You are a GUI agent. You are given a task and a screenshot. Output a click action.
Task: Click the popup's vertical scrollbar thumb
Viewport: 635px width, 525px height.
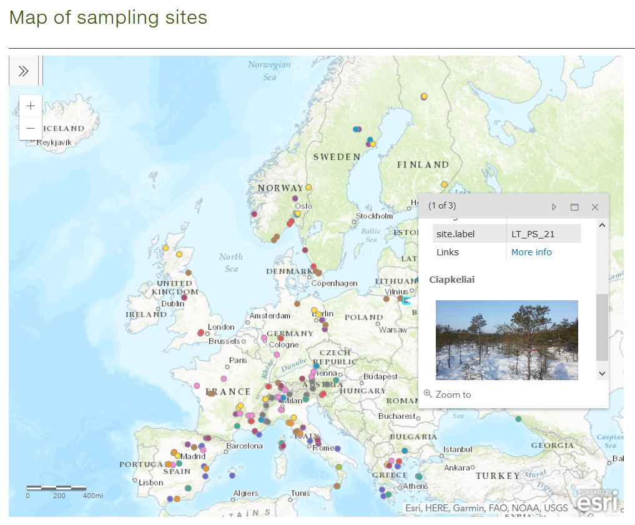(x=602, y=327)
